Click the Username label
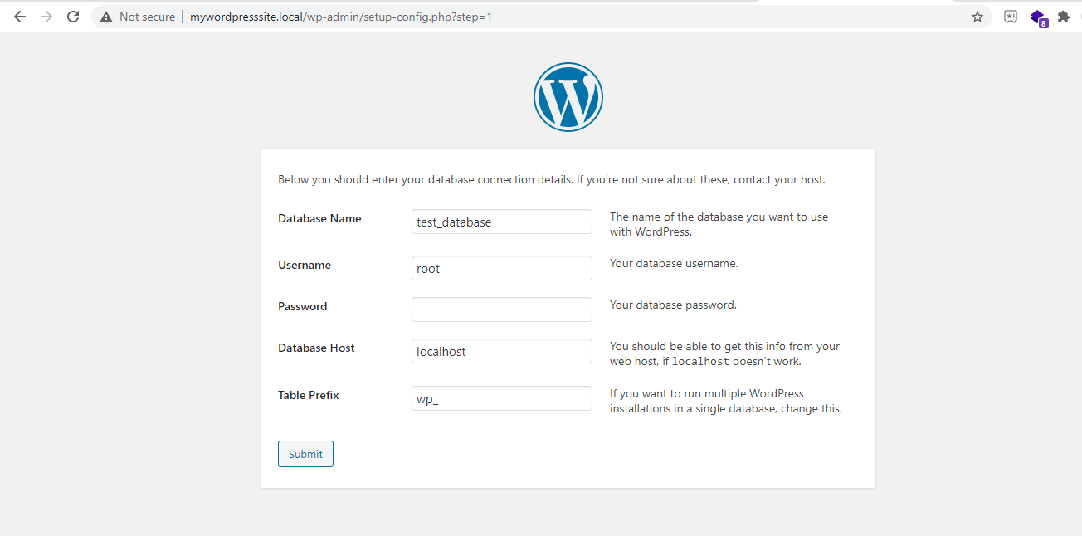 pos(305,265)
